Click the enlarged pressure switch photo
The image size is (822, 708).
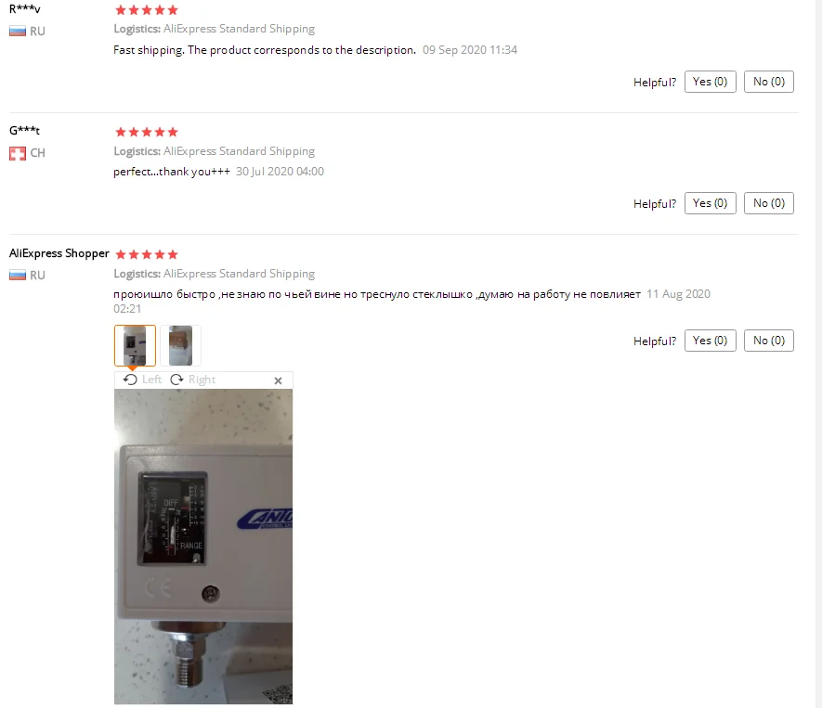point(203,547)
